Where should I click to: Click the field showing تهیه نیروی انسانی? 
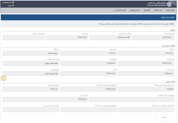click(x=31, y=74)
